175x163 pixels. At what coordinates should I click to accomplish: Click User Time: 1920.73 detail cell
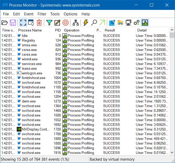coord(152,101)
